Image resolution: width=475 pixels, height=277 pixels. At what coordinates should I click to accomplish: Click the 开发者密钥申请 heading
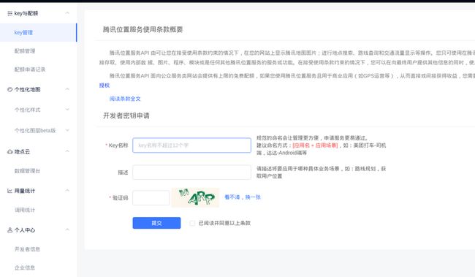point(126,115)
